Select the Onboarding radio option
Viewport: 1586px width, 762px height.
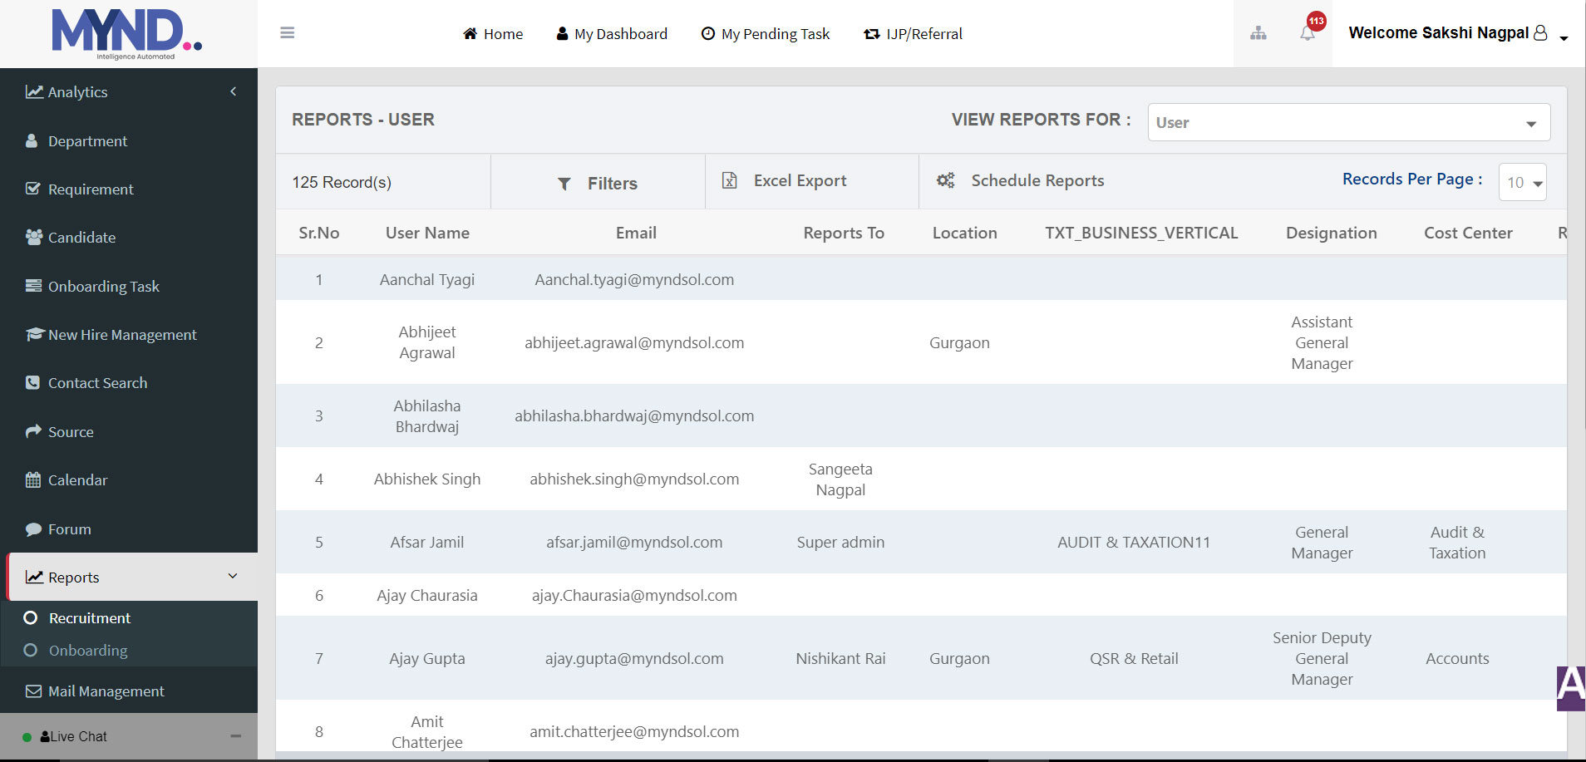tap(31, 650)
